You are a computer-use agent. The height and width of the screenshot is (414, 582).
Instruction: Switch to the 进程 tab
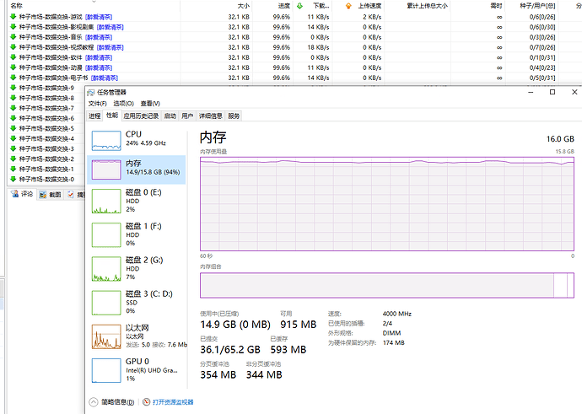[x=94, y=116]
